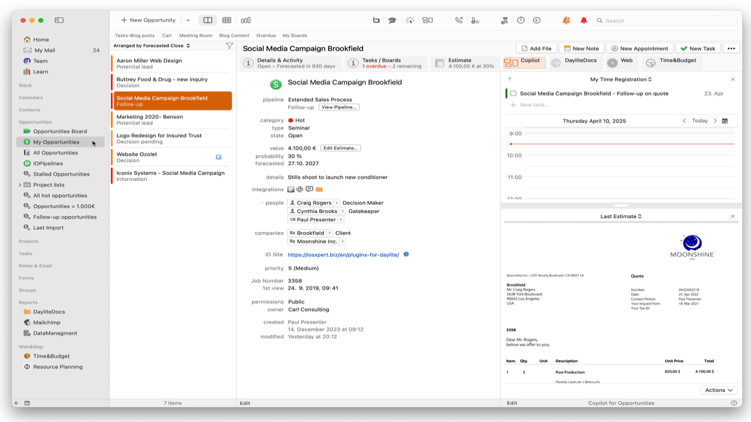Click the New Note button

pyautogui.click(x=581, y=49)
